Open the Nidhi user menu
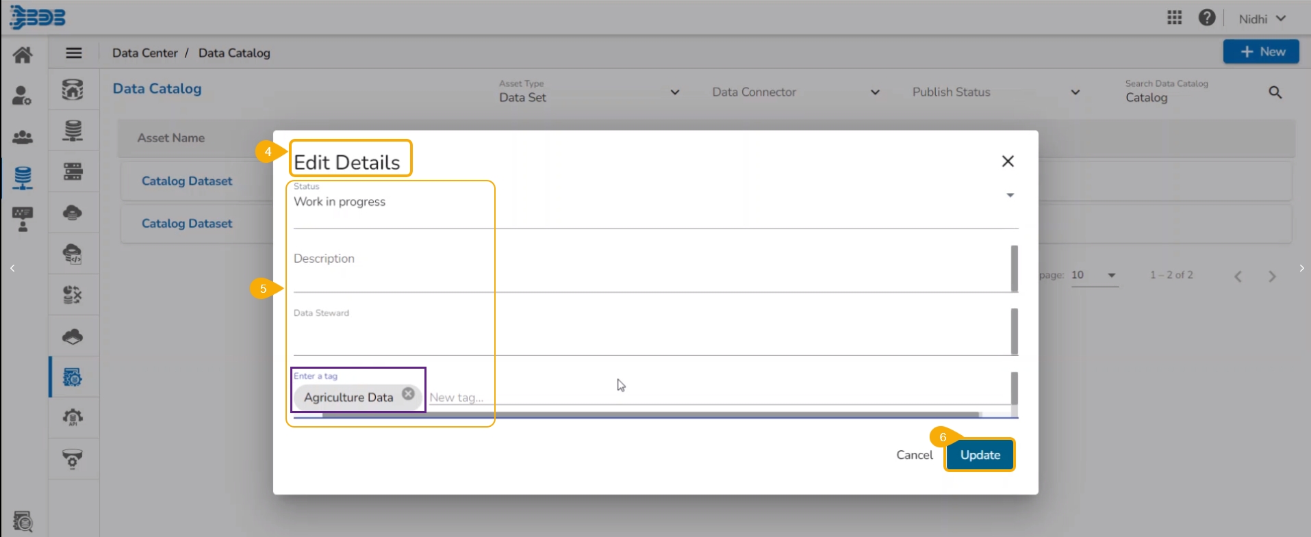The height and width of the screenshot is (537, 1311). 1262,18
